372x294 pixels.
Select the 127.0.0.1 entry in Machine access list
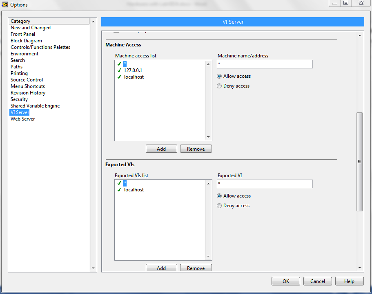point(133,70)
